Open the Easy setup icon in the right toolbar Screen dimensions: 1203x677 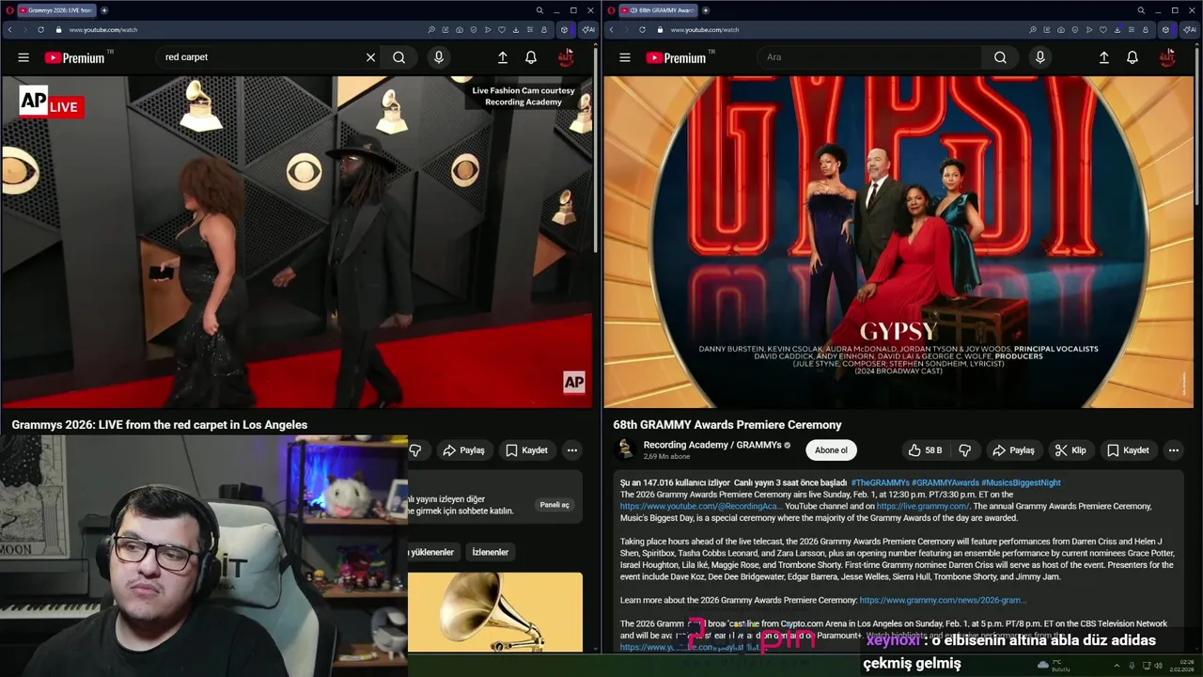pyautogui.click(x=1132, y=30)
